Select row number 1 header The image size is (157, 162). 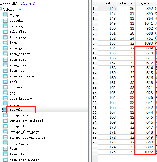95,8
